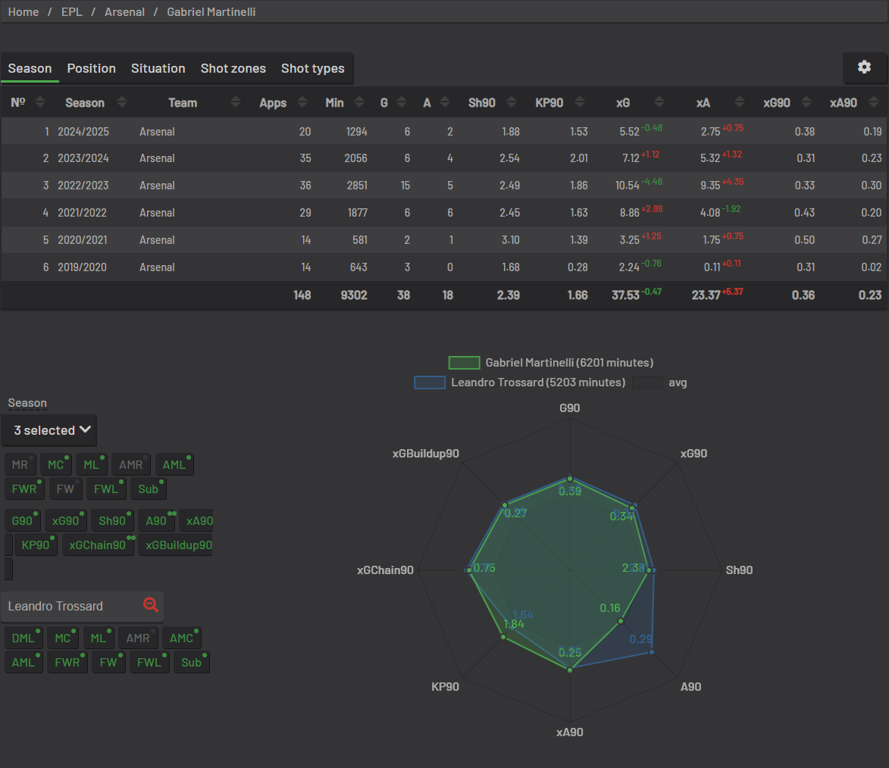Toggle MC position filter for Martinelli
The width and height of the screenshot is (889, 768).
coord(55,465)
